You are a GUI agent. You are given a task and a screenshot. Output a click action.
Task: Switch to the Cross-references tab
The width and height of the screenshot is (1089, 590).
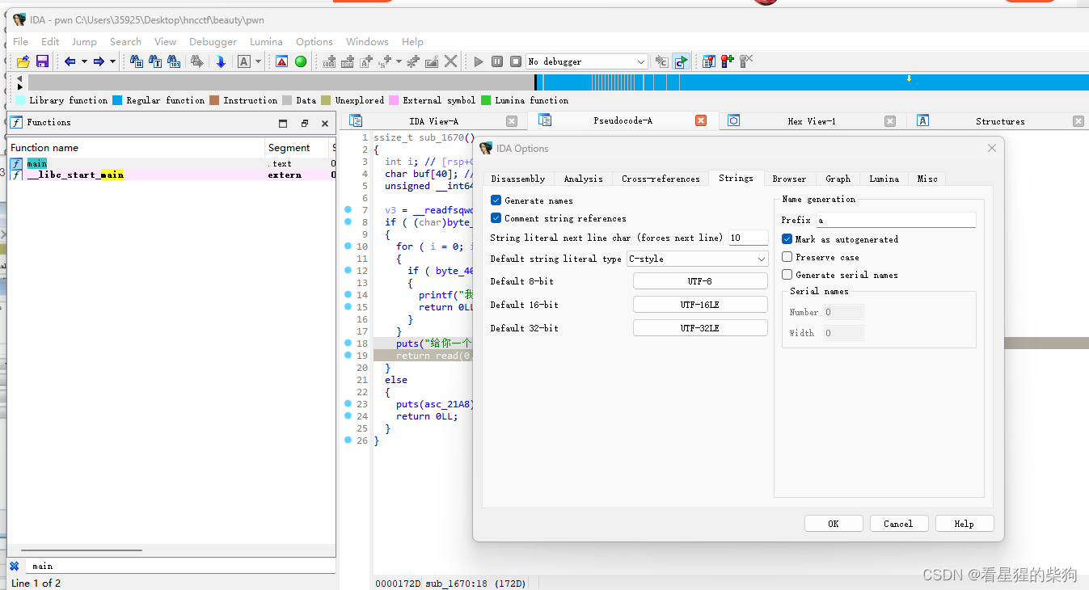point(661,179)
